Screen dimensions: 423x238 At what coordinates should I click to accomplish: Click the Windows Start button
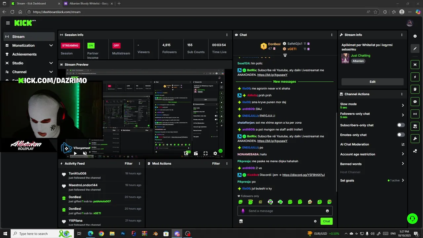coord(5,234)
